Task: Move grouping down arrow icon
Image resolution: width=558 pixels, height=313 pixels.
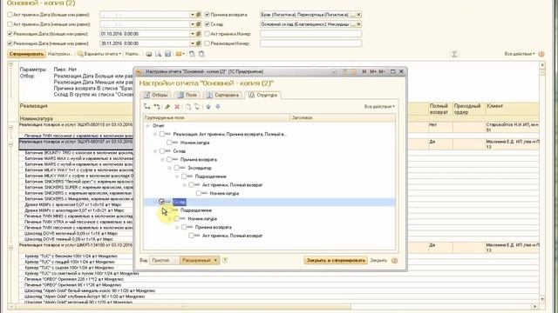Action: click(218, 106)
